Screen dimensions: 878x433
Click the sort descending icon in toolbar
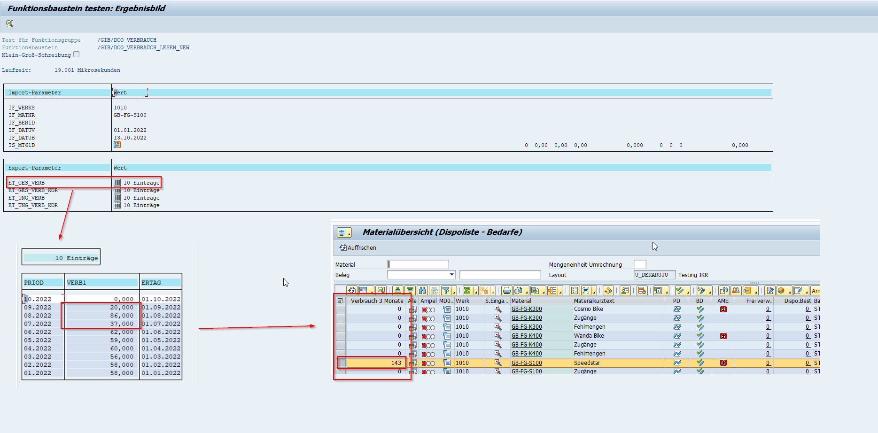(x=410, y=291)
